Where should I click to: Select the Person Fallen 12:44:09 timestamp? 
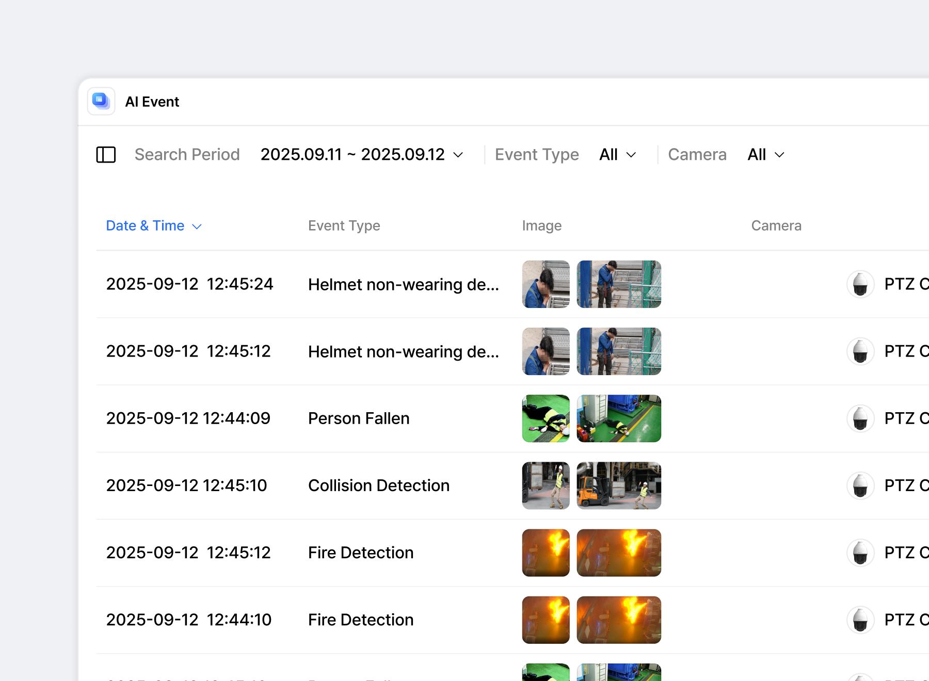coord(188,418)
